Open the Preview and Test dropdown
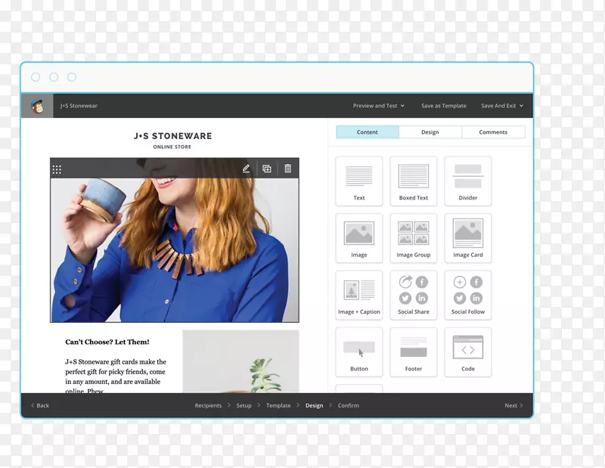This screenshot has width=605, height=468. [x=379, y=106]
